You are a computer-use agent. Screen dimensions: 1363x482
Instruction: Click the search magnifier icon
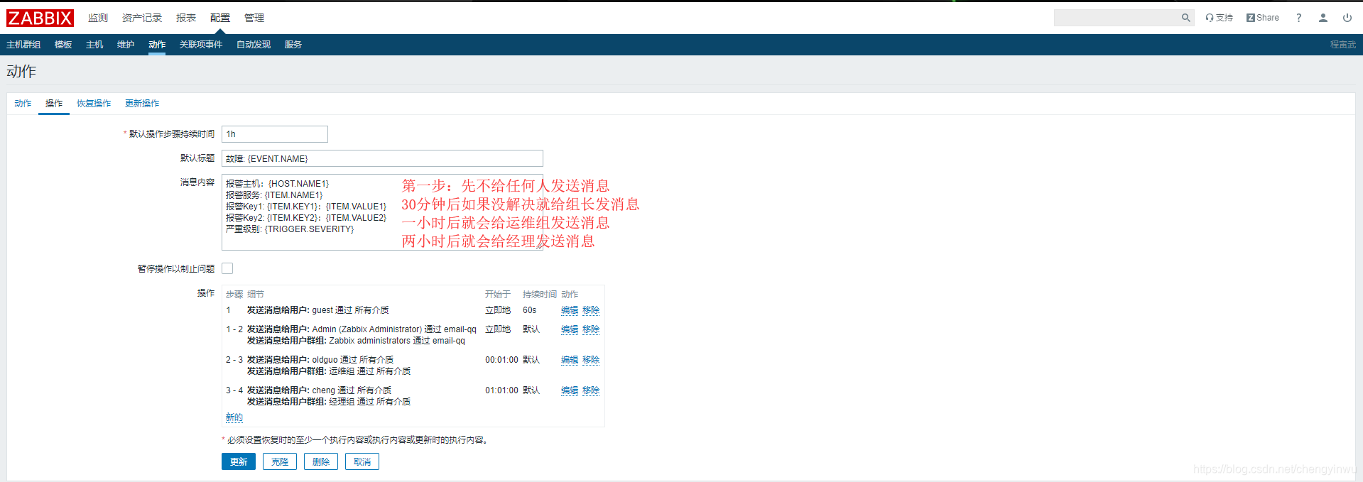(x=1185, y=18)
